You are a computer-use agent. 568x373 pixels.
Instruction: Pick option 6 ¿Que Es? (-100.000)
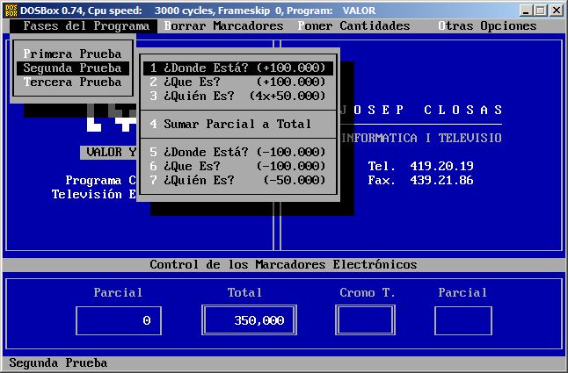(x=237, y=166)
